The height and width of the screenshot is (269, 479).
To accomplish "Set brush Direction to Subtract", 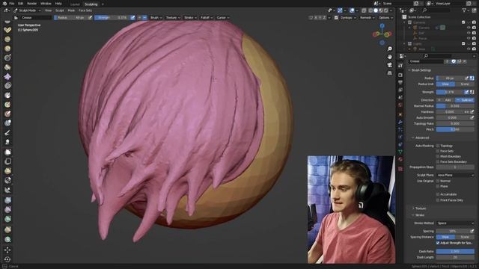I will pos(465,100).
